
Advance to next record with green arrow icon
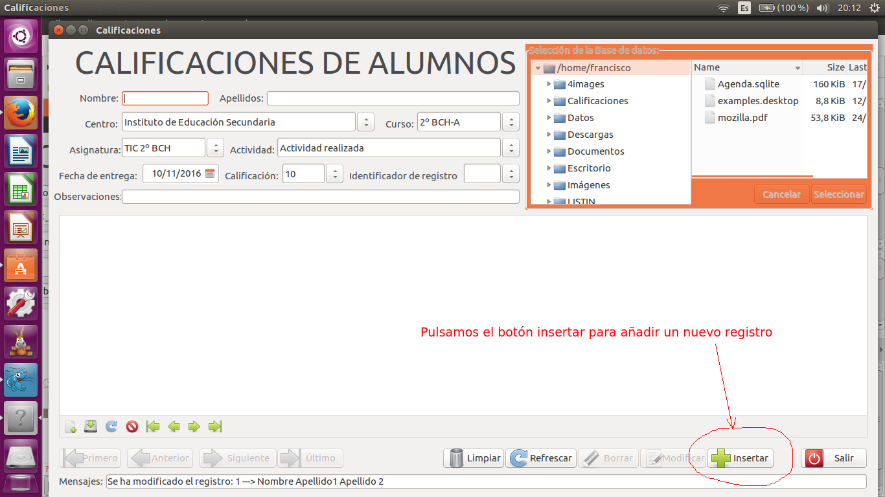click(194, 426)
